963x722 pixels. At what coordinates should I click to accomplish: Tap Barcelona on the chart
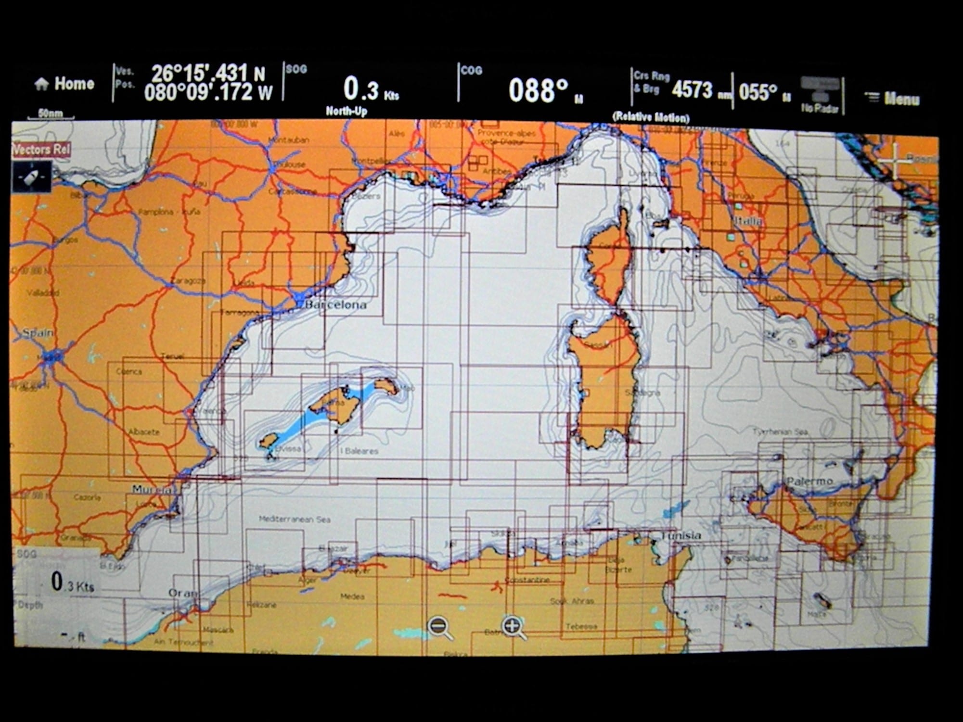(336, 304)
